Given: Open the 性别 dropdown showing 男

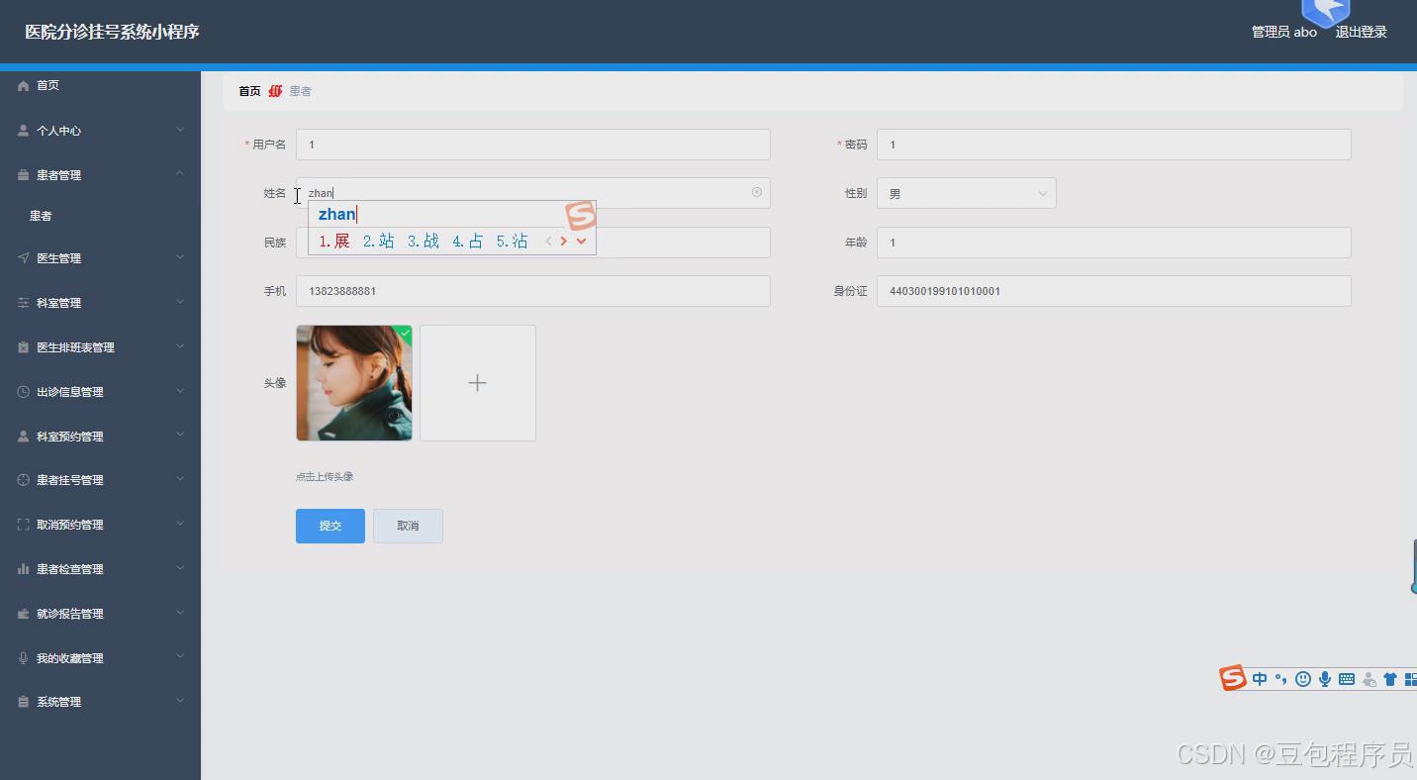Looking at the screenshot, I should pyautogui.click(x=966, y=193).
